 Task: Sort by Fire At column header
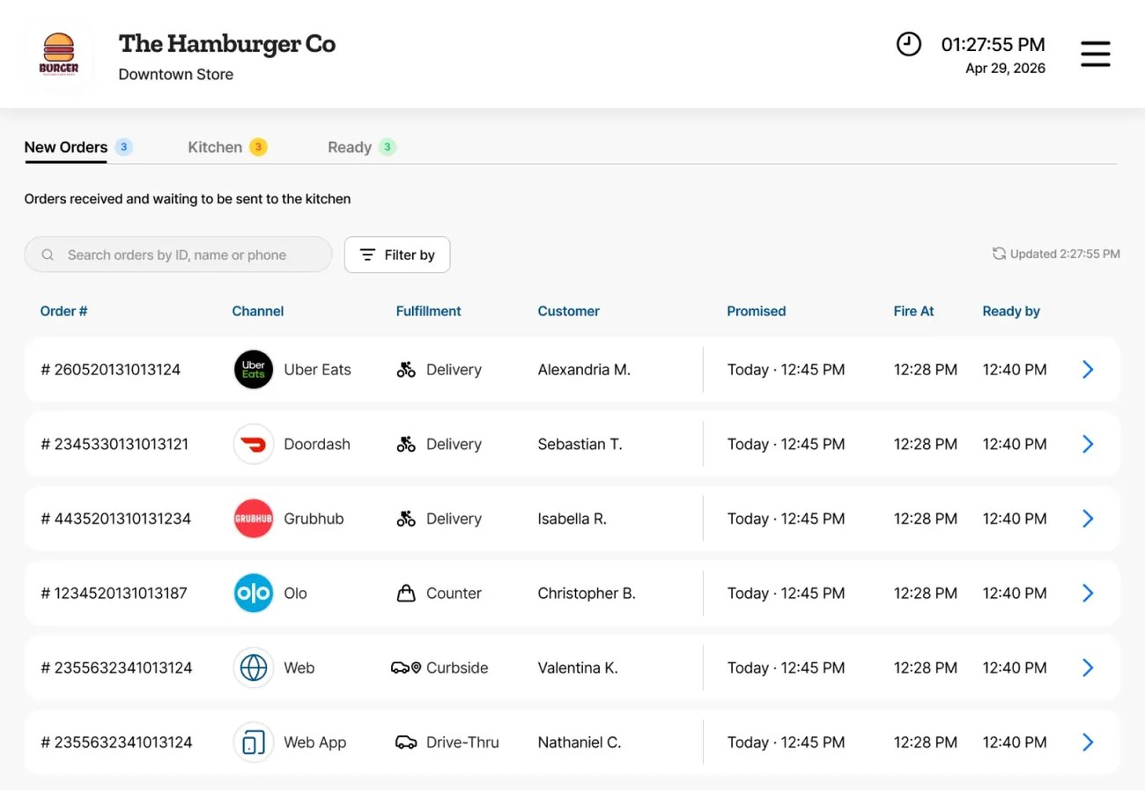click(x=914, y=311)
